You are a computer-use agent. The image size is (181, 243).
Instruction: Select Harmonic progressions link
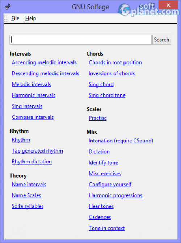pos(115,195)
